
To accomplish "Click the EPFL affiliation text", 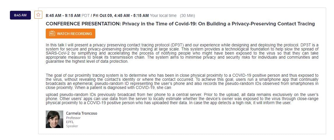I will pyautogui.click(x=70, y=122).
